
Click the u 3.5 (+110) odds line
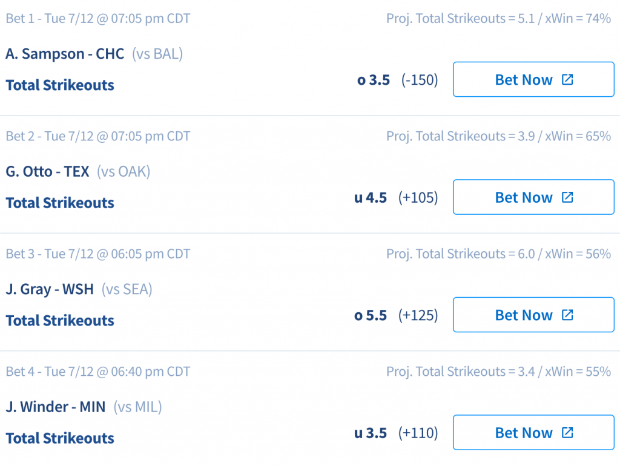(x=396, y=433)
